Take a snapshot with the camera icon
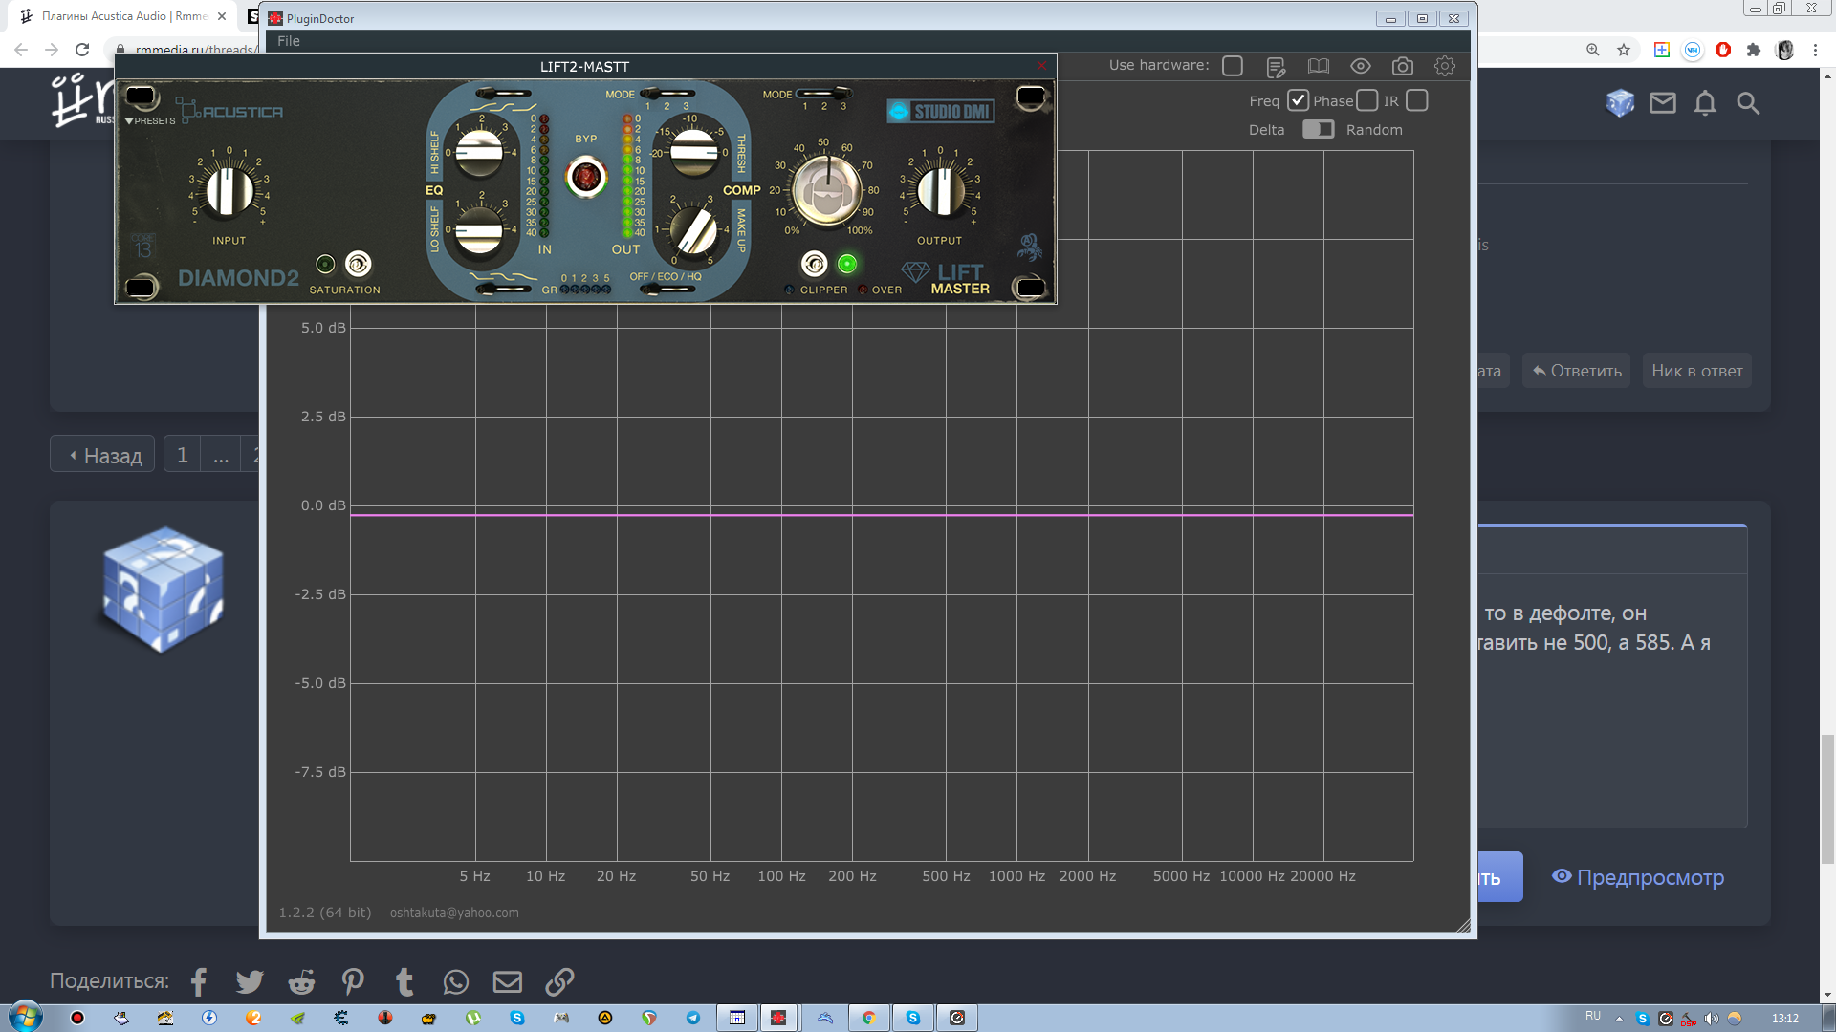The height and width of the screenshot is (1032, 1836). pos(1403,66)
